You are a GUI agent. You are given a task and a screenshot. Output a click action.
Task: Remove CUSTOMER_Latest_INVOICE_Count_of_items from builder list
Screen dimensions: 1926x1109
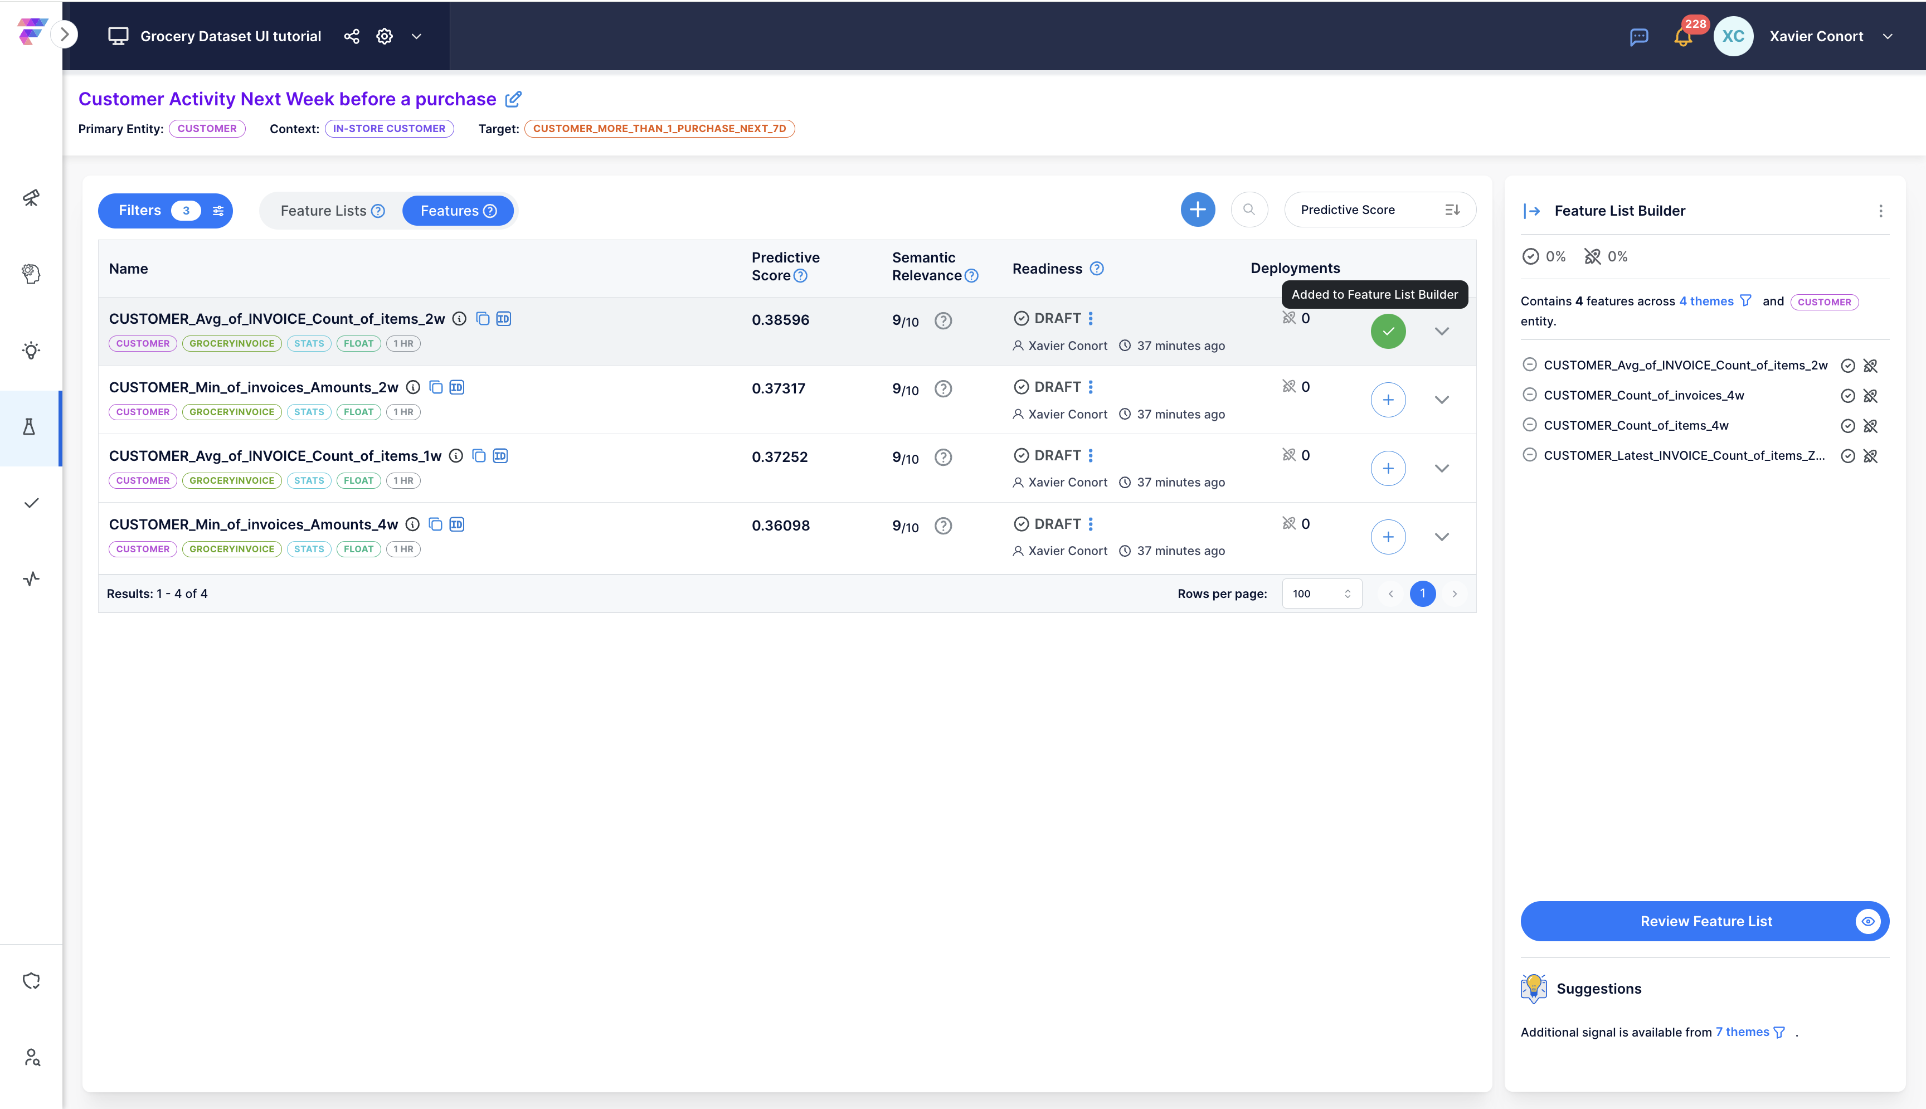[1529, 455]
